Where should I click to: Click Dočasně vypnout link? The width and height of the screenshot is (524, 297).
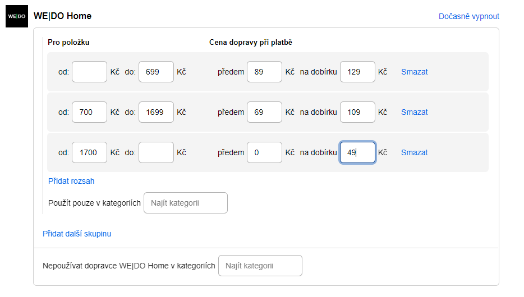point(468,16)
